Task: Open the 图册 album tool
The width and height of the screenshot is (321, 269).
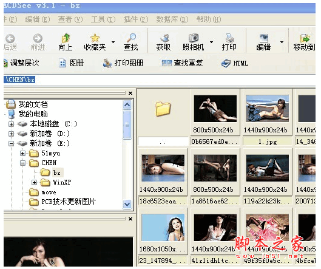Action: click(72, 63)
